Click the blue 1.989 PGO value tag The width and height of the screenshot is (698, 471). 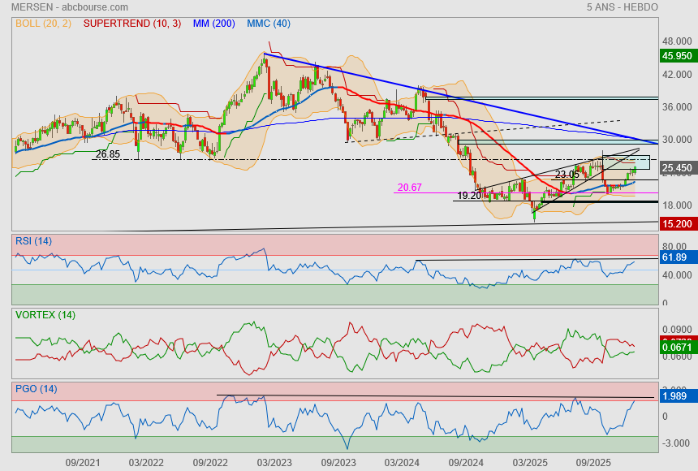click(x=674, y=395)
